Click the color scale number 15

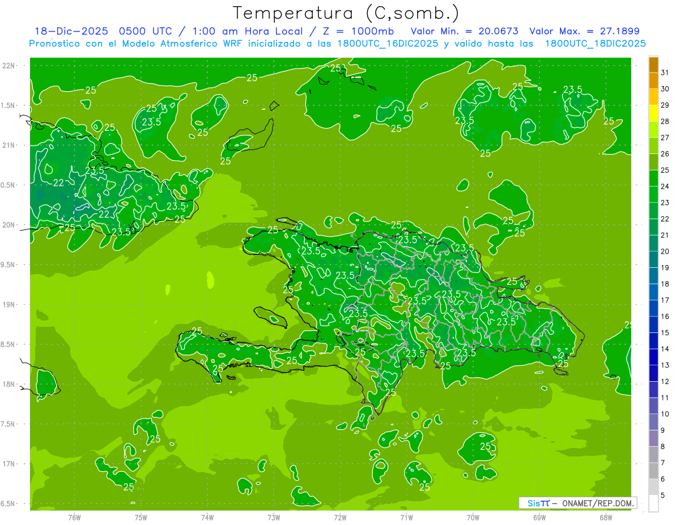(x=665, y=333)
